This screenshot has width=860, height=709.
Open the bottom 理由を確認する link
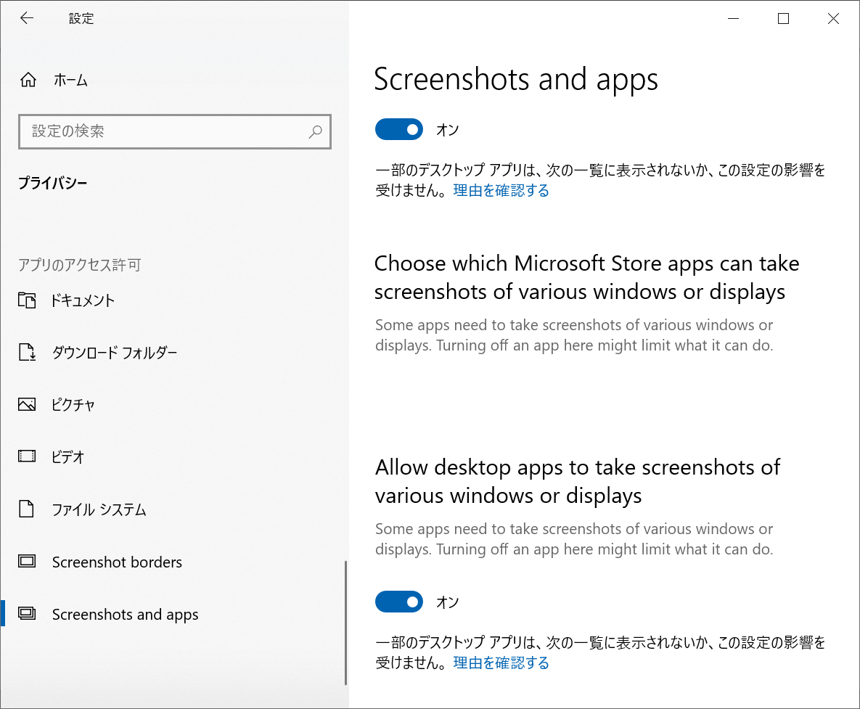click(x=501, y=663)
